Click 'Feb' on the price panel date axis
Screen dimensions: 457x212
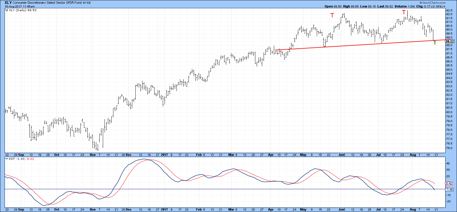(x=199, y=155)
